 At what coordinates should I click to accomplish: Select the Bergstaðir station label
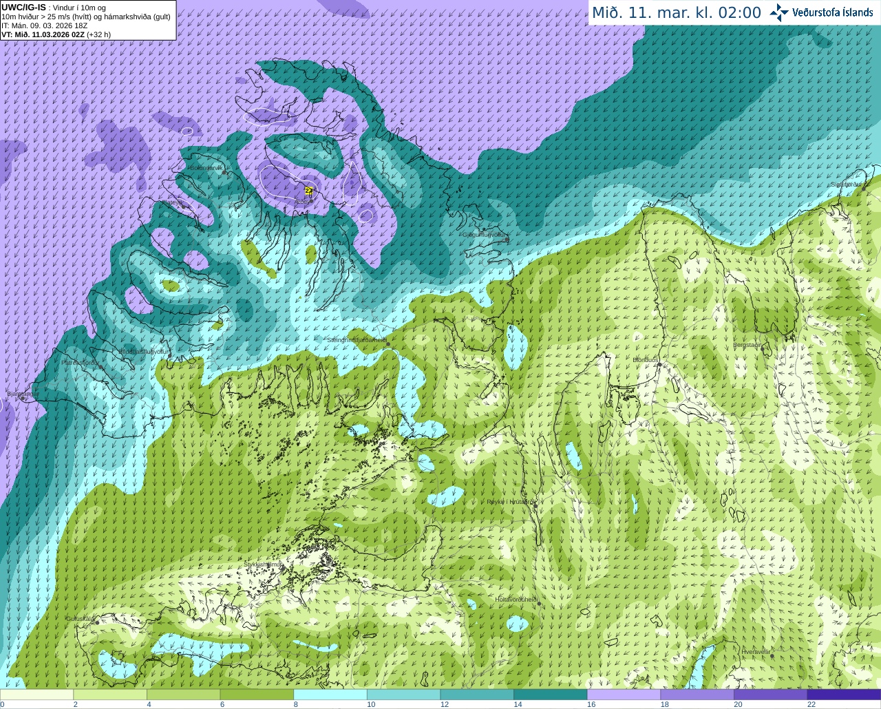click(748, 345)
